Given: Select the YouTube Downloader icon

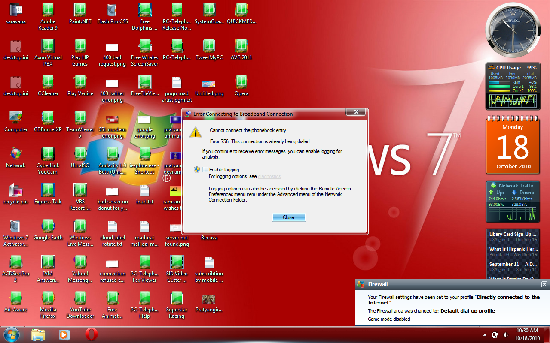Looking at the screenshot, I should pyautogui.click(x=80, y=305).
